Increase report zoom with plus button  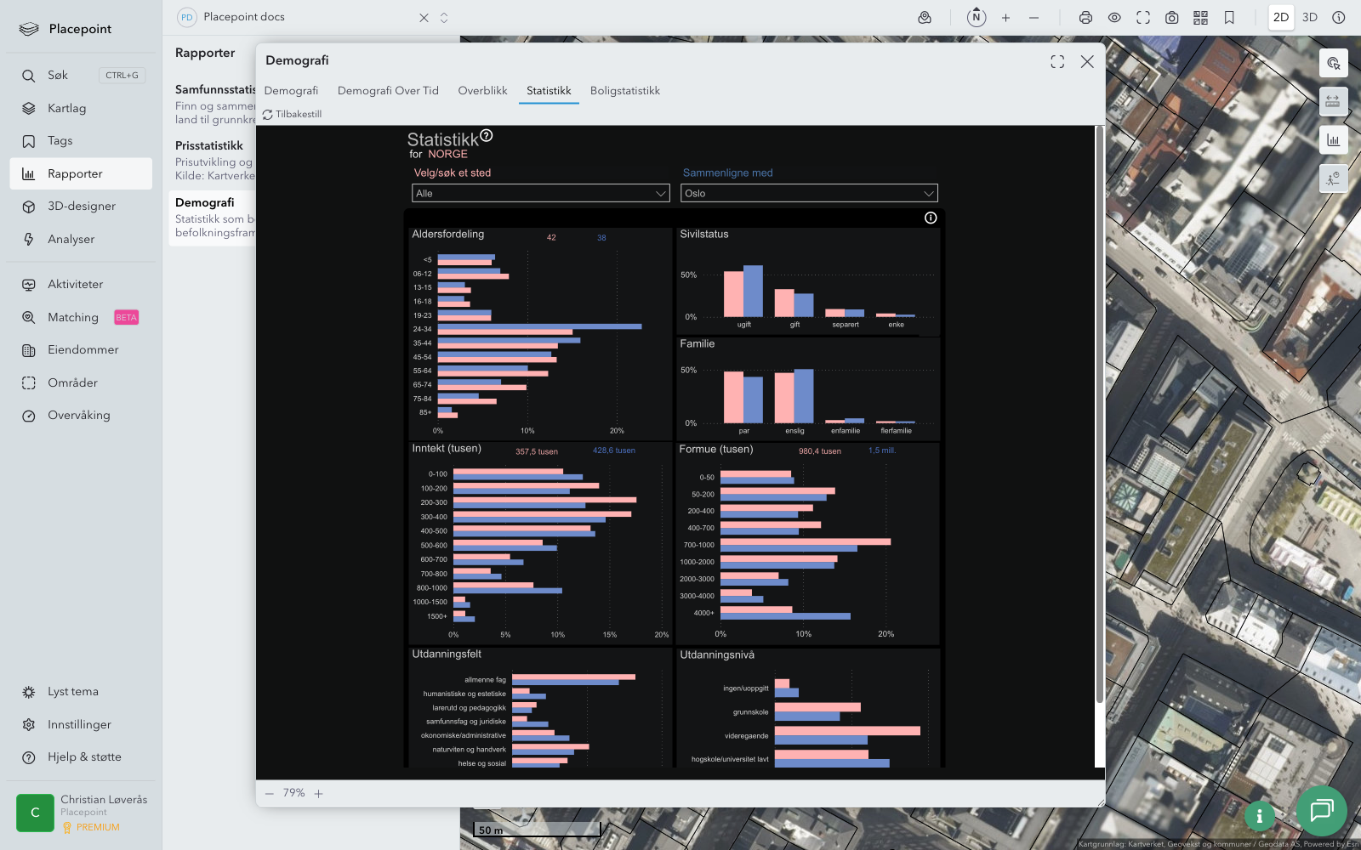pos(319,794)
